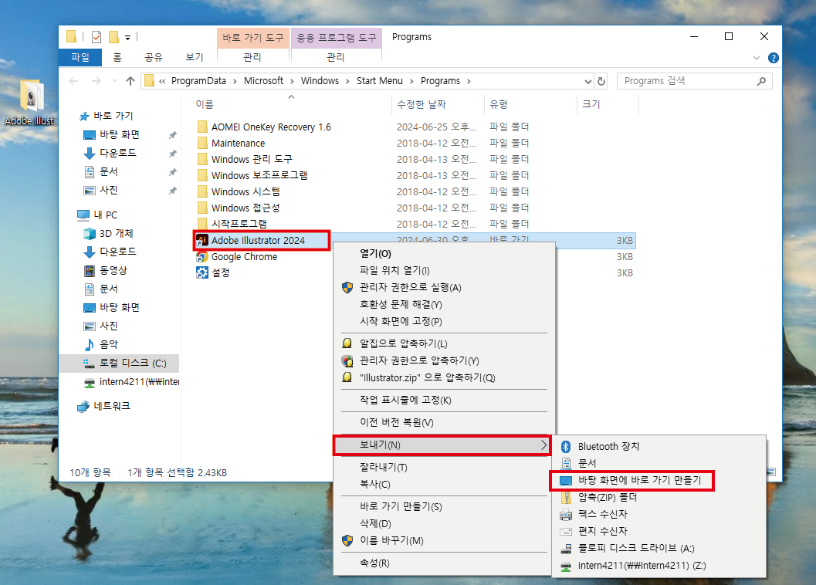Choose 관리자 권한으로 실행(A)
Viewport: 816px width, 585px height.
443,287
